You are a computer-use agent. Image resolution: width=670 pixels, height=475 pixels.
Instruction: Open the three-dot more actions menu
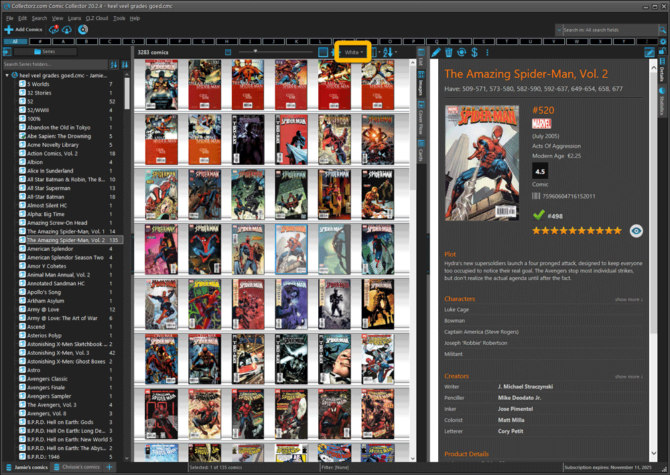coord(487,52)
